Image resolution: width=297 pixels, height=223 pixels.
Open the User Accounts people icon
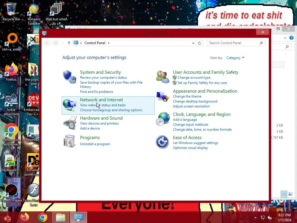coord(162,77)
